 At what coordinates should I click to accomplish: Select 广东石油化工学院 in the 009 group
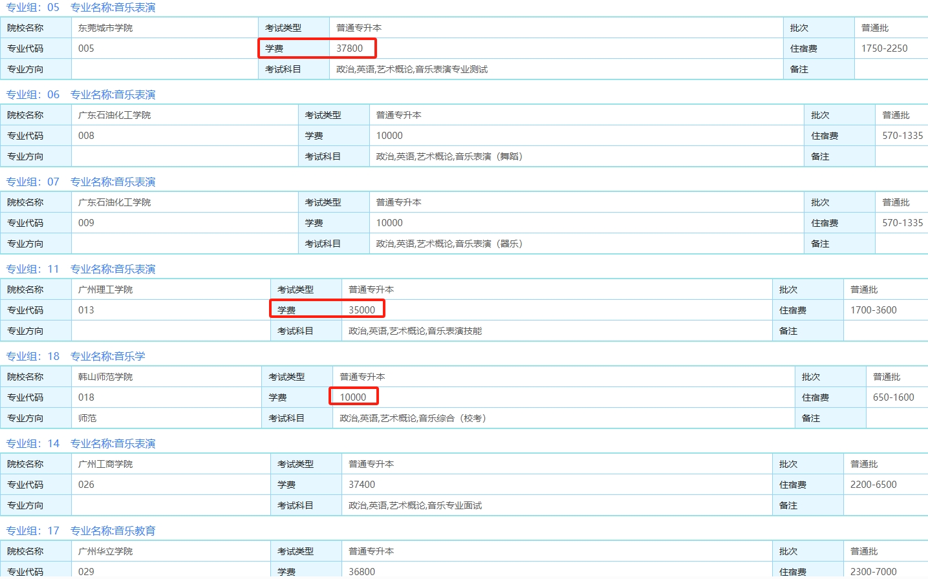click(x=114, y=202)
